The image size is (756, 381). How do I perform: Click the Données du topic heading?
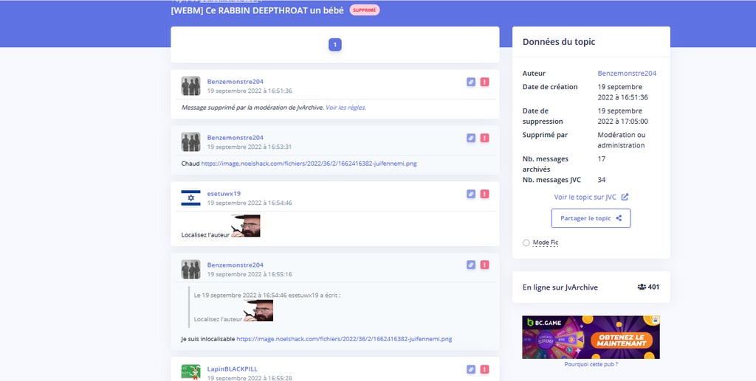click(x=559, y=42)
